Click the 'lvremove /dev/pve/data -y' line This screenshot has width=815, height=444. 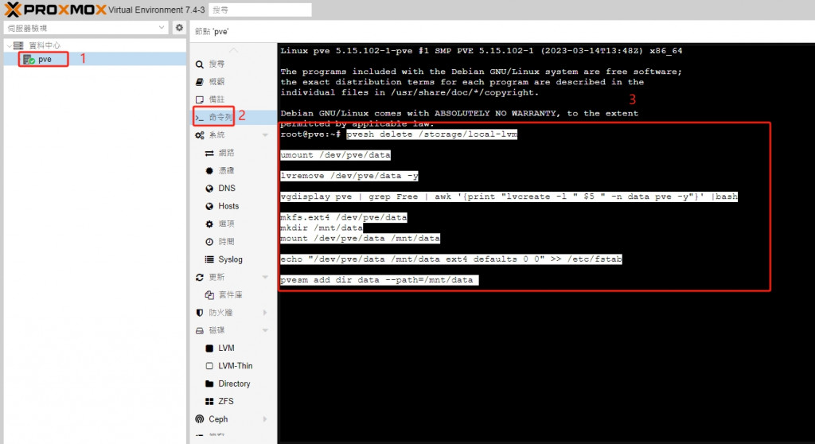[x=349, y=176]
